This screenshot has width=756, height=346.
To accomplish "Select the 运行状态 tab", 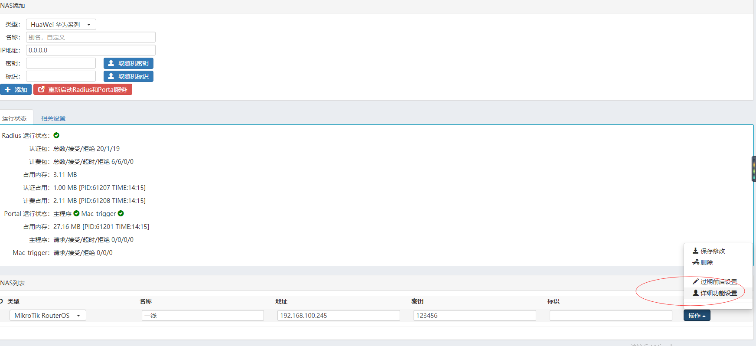I will click(x=14, y=118).
